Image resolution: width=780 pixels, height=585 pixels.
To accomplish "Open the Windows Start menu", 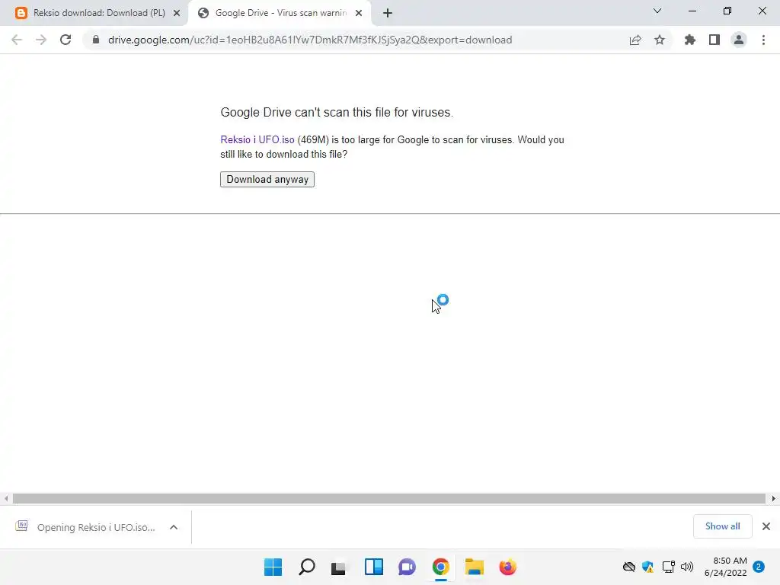I will pos(273,567).
